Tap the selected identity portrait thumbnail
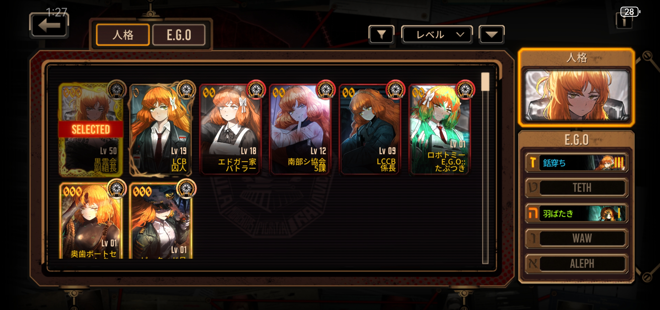 (x=577, y=95)
